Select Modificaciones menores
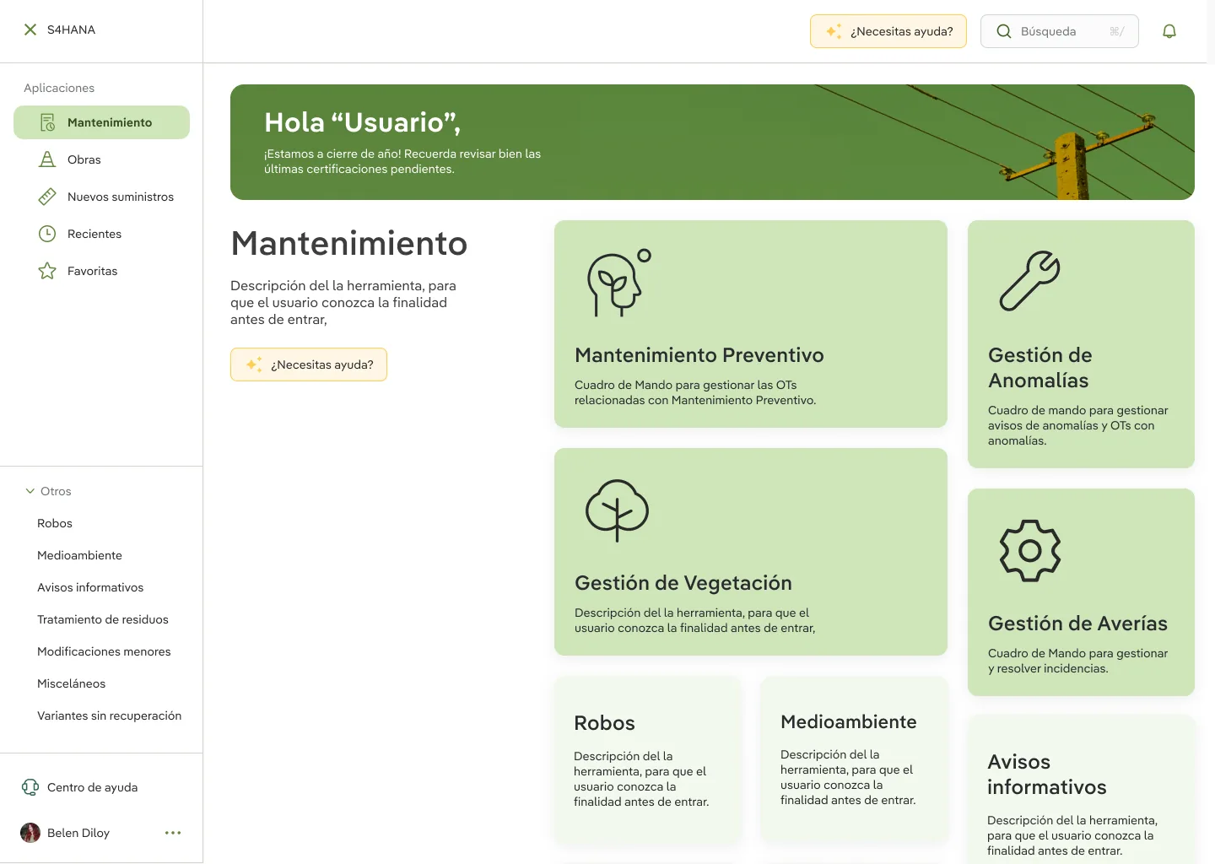This screenshot has height=864, width=1215. pyautogui.click(x=104, y=651)
